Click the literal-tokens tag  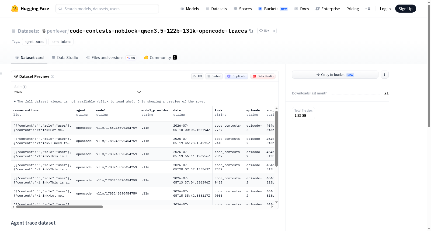(61, 42)
